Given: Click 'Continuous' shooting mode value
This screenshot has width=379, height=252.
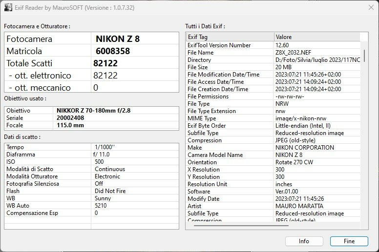Looking at the screenshot, I should click(x=110, y=169).
